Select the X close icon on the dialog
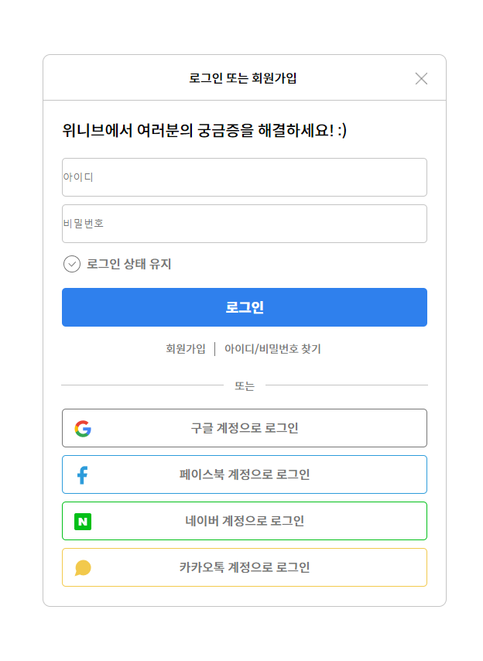 pyautogui.click(x=422, y=78)
